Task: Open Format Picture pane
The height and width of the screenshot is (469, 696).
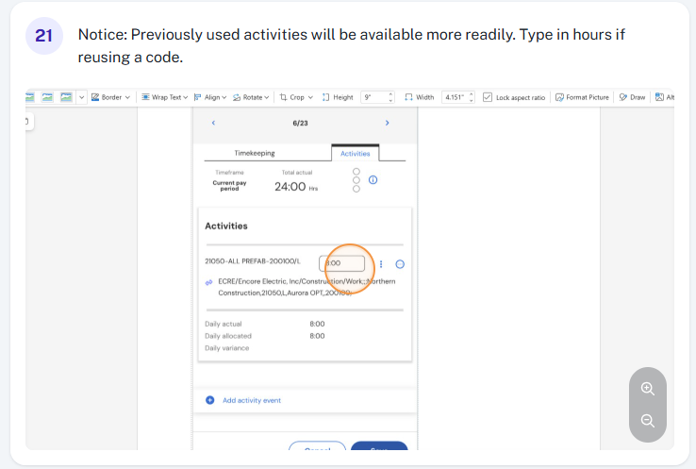Action: pyautogui.click(x=582, y=97)
